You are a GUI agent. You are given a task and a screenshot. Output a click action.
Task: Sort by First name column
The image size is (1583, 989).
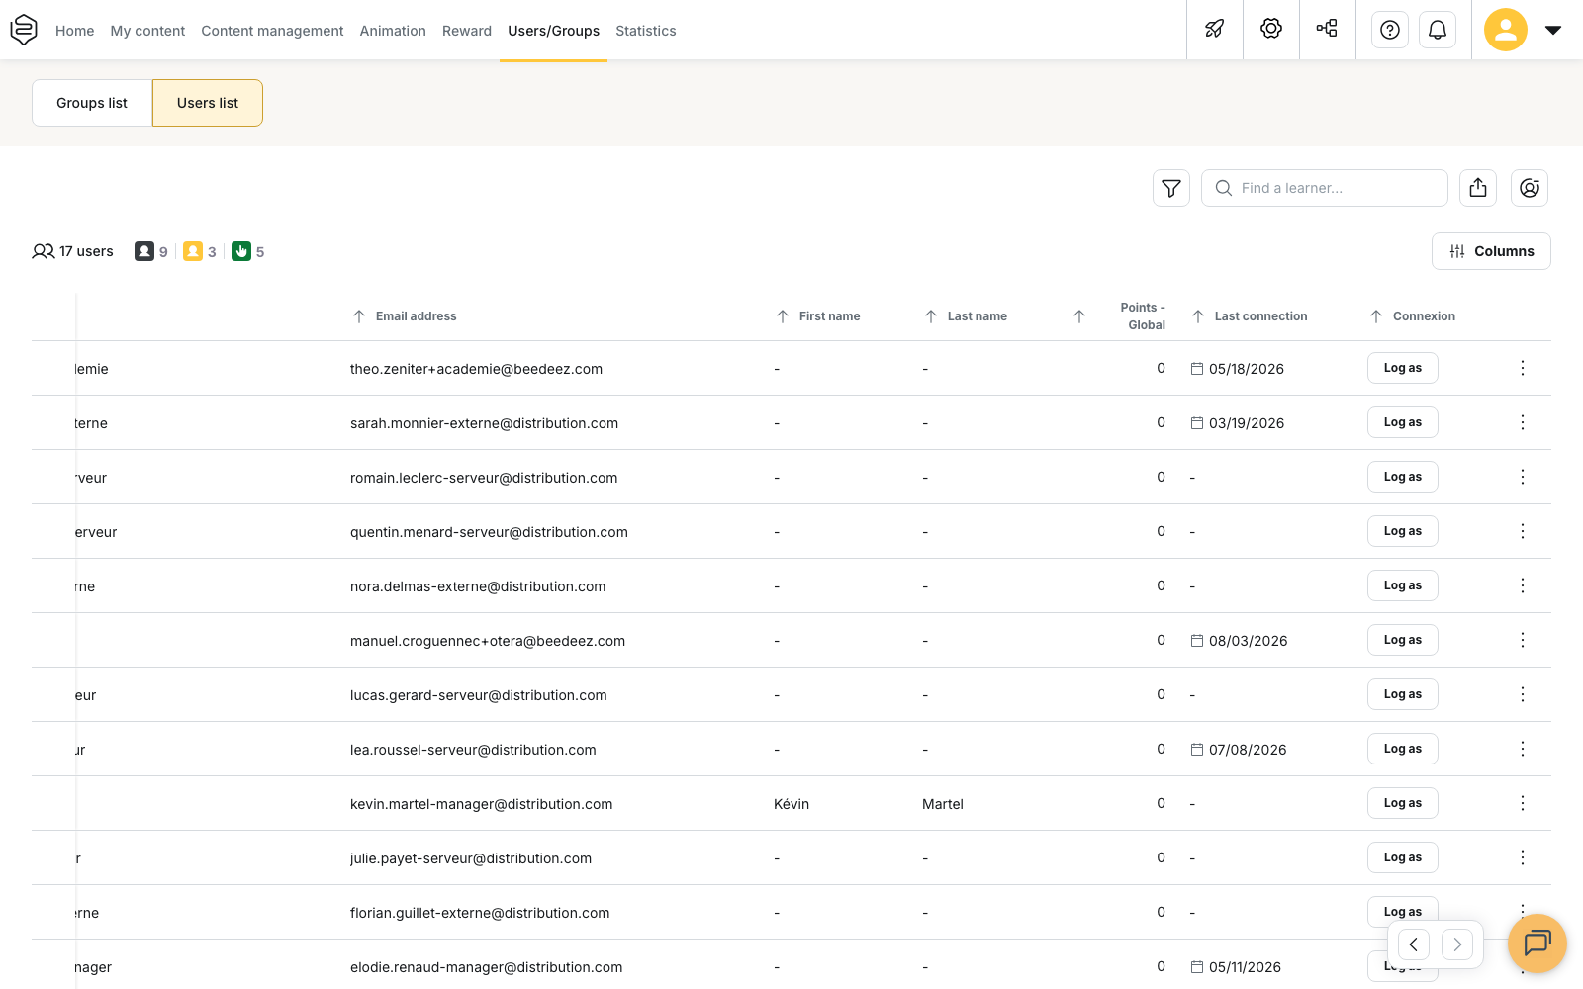[x=818, y=316]
